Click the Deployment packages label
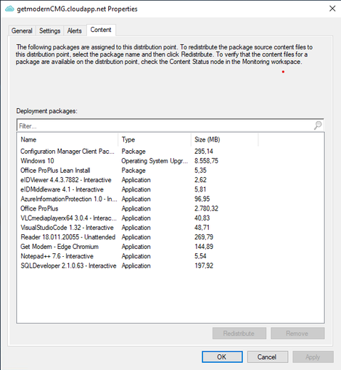Screen dimensions: 341x370 pyautogui.click(x=46, y=111)
